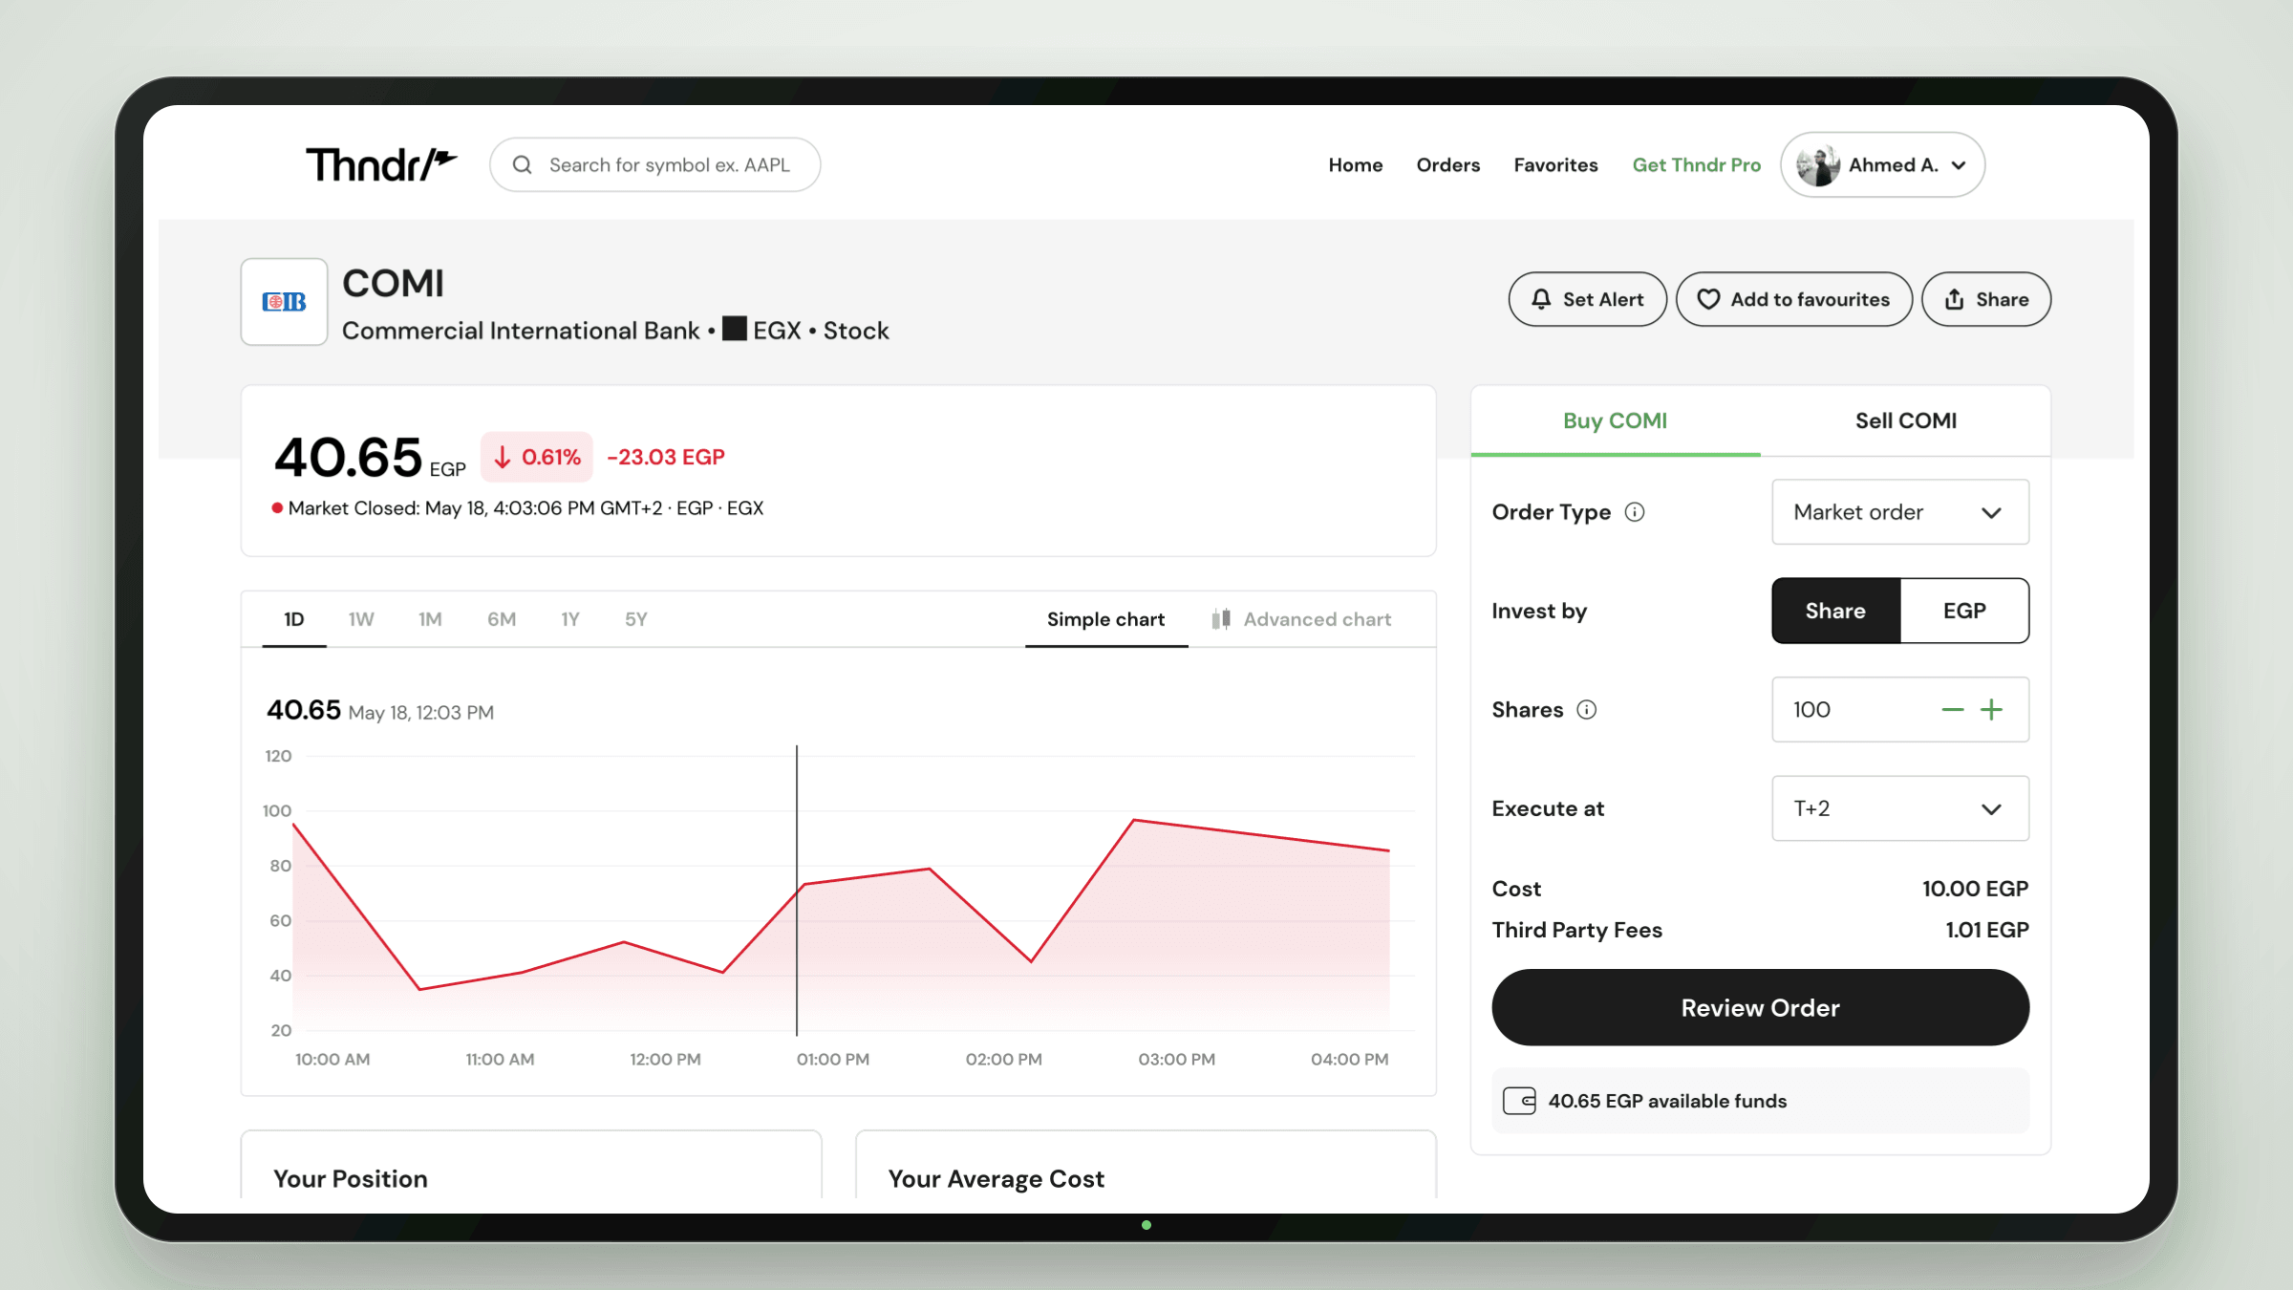The height and width of the screenshot is (1290, 2293).
Task: Select the 1W chart range
Action: click(x=361, y=619)
